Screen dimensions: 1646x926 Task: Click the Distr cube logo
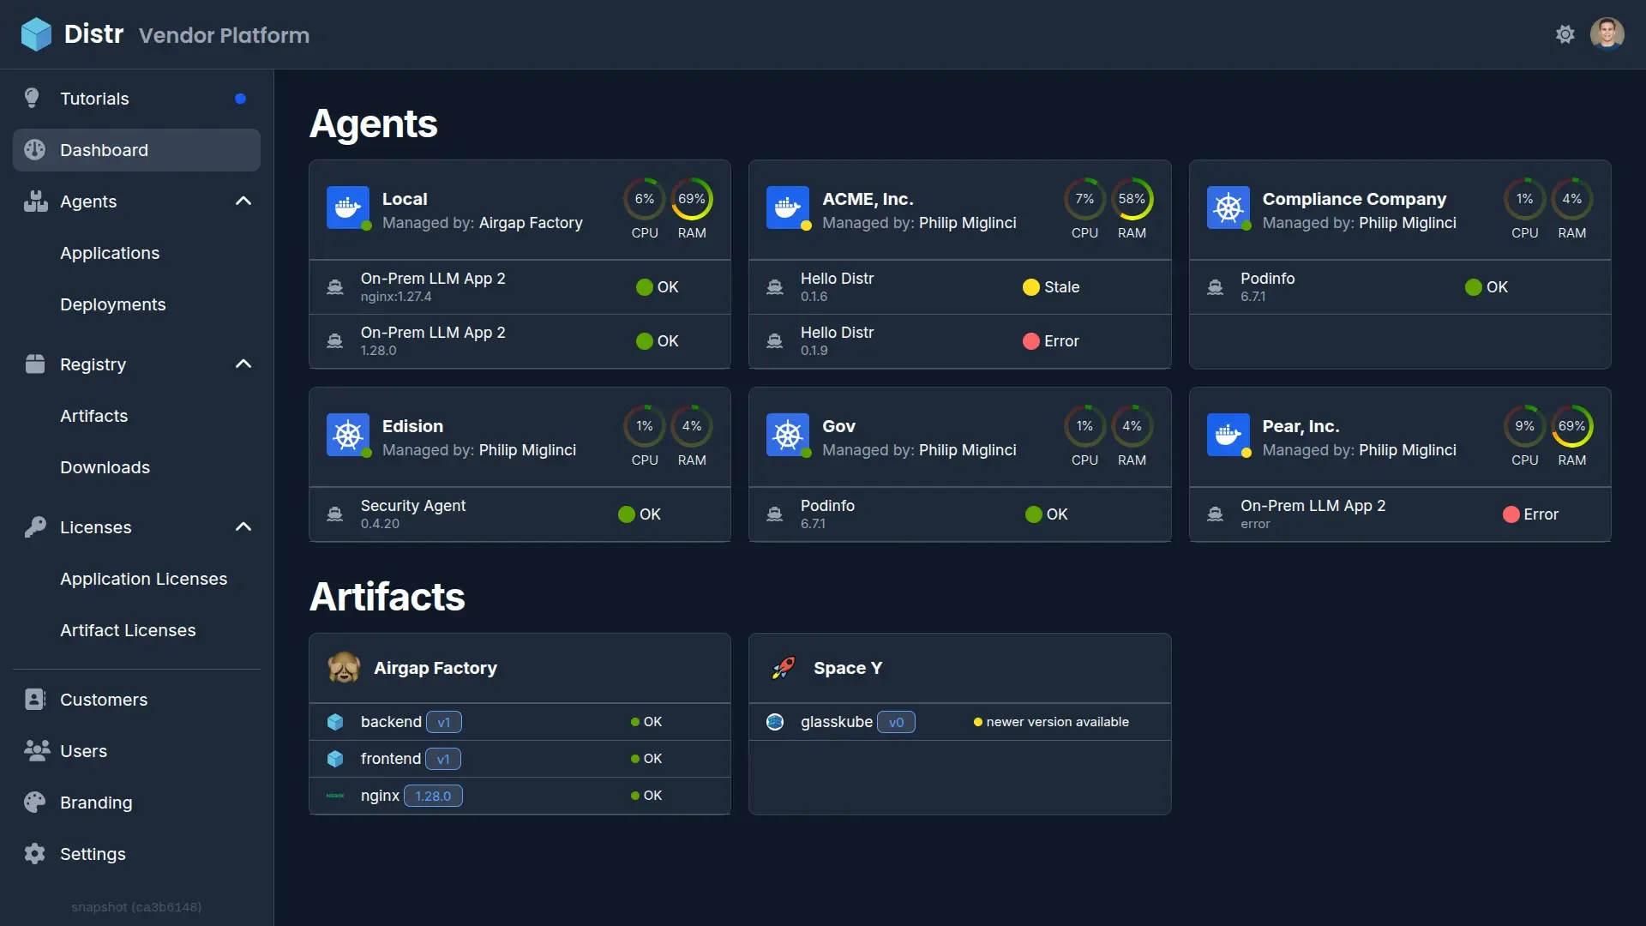pyautogui.click(x=35, y=34)
